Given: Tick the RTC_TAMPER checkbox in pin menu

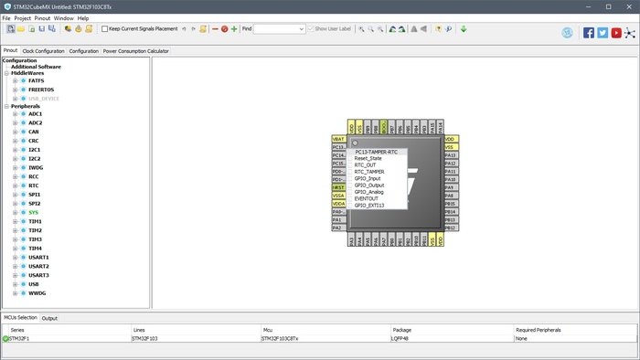Looking at the screenshot, I should (x=350, y=172).
